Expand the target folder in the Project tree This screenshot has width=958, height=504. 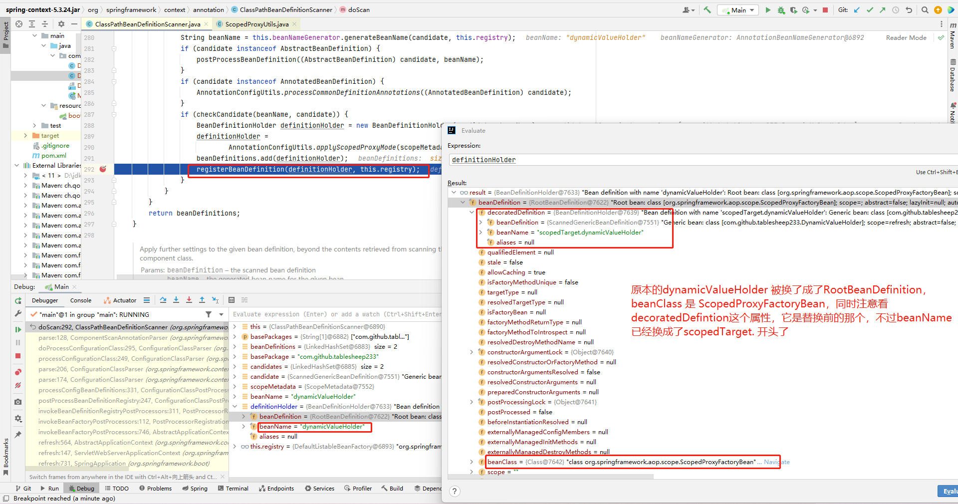tap(25, 136)
